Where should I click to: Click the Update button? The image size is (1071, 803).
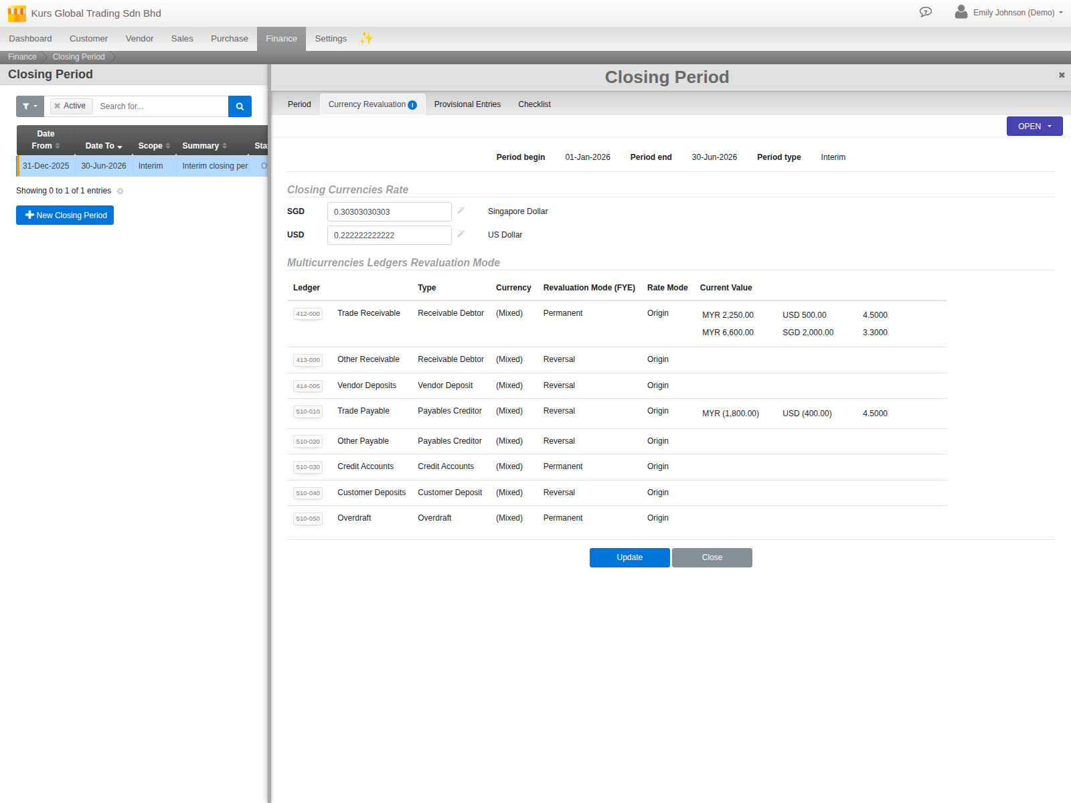pyautogui.click(x=630, y=557)
